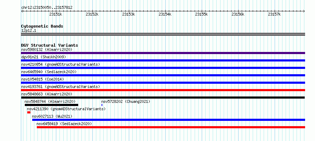Click the blue nsv6027113 variant bar
Viewport: 315px width, 141px height.
click(168, 120)
